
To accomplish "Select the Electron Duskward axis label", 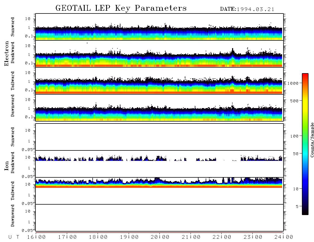I will tap(13, 53).
